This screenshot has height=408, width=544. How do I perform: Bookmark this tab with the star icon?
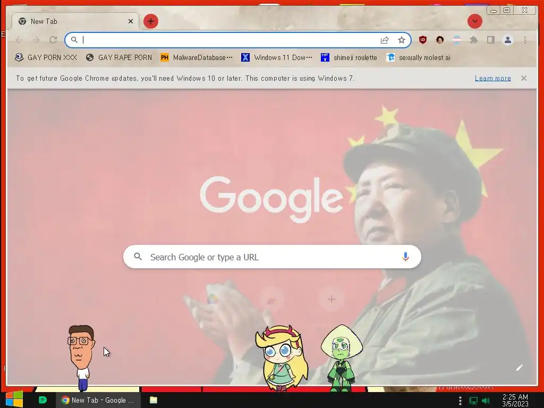point(402,40)
